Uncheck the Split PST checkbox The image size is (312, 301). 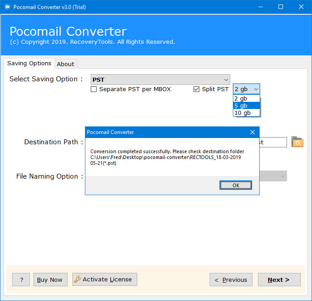pyautogui.click(x=196, y=89)
